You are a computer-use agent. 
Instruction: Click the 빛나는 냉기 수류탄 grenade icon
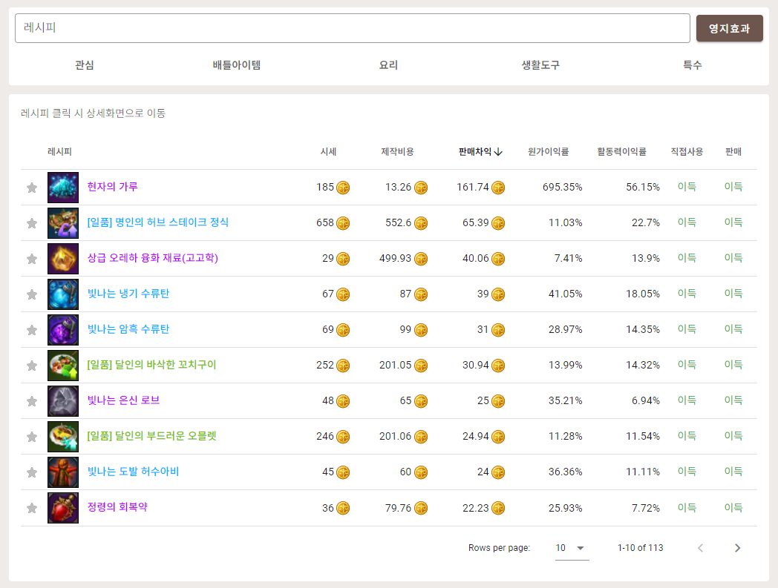63,294
